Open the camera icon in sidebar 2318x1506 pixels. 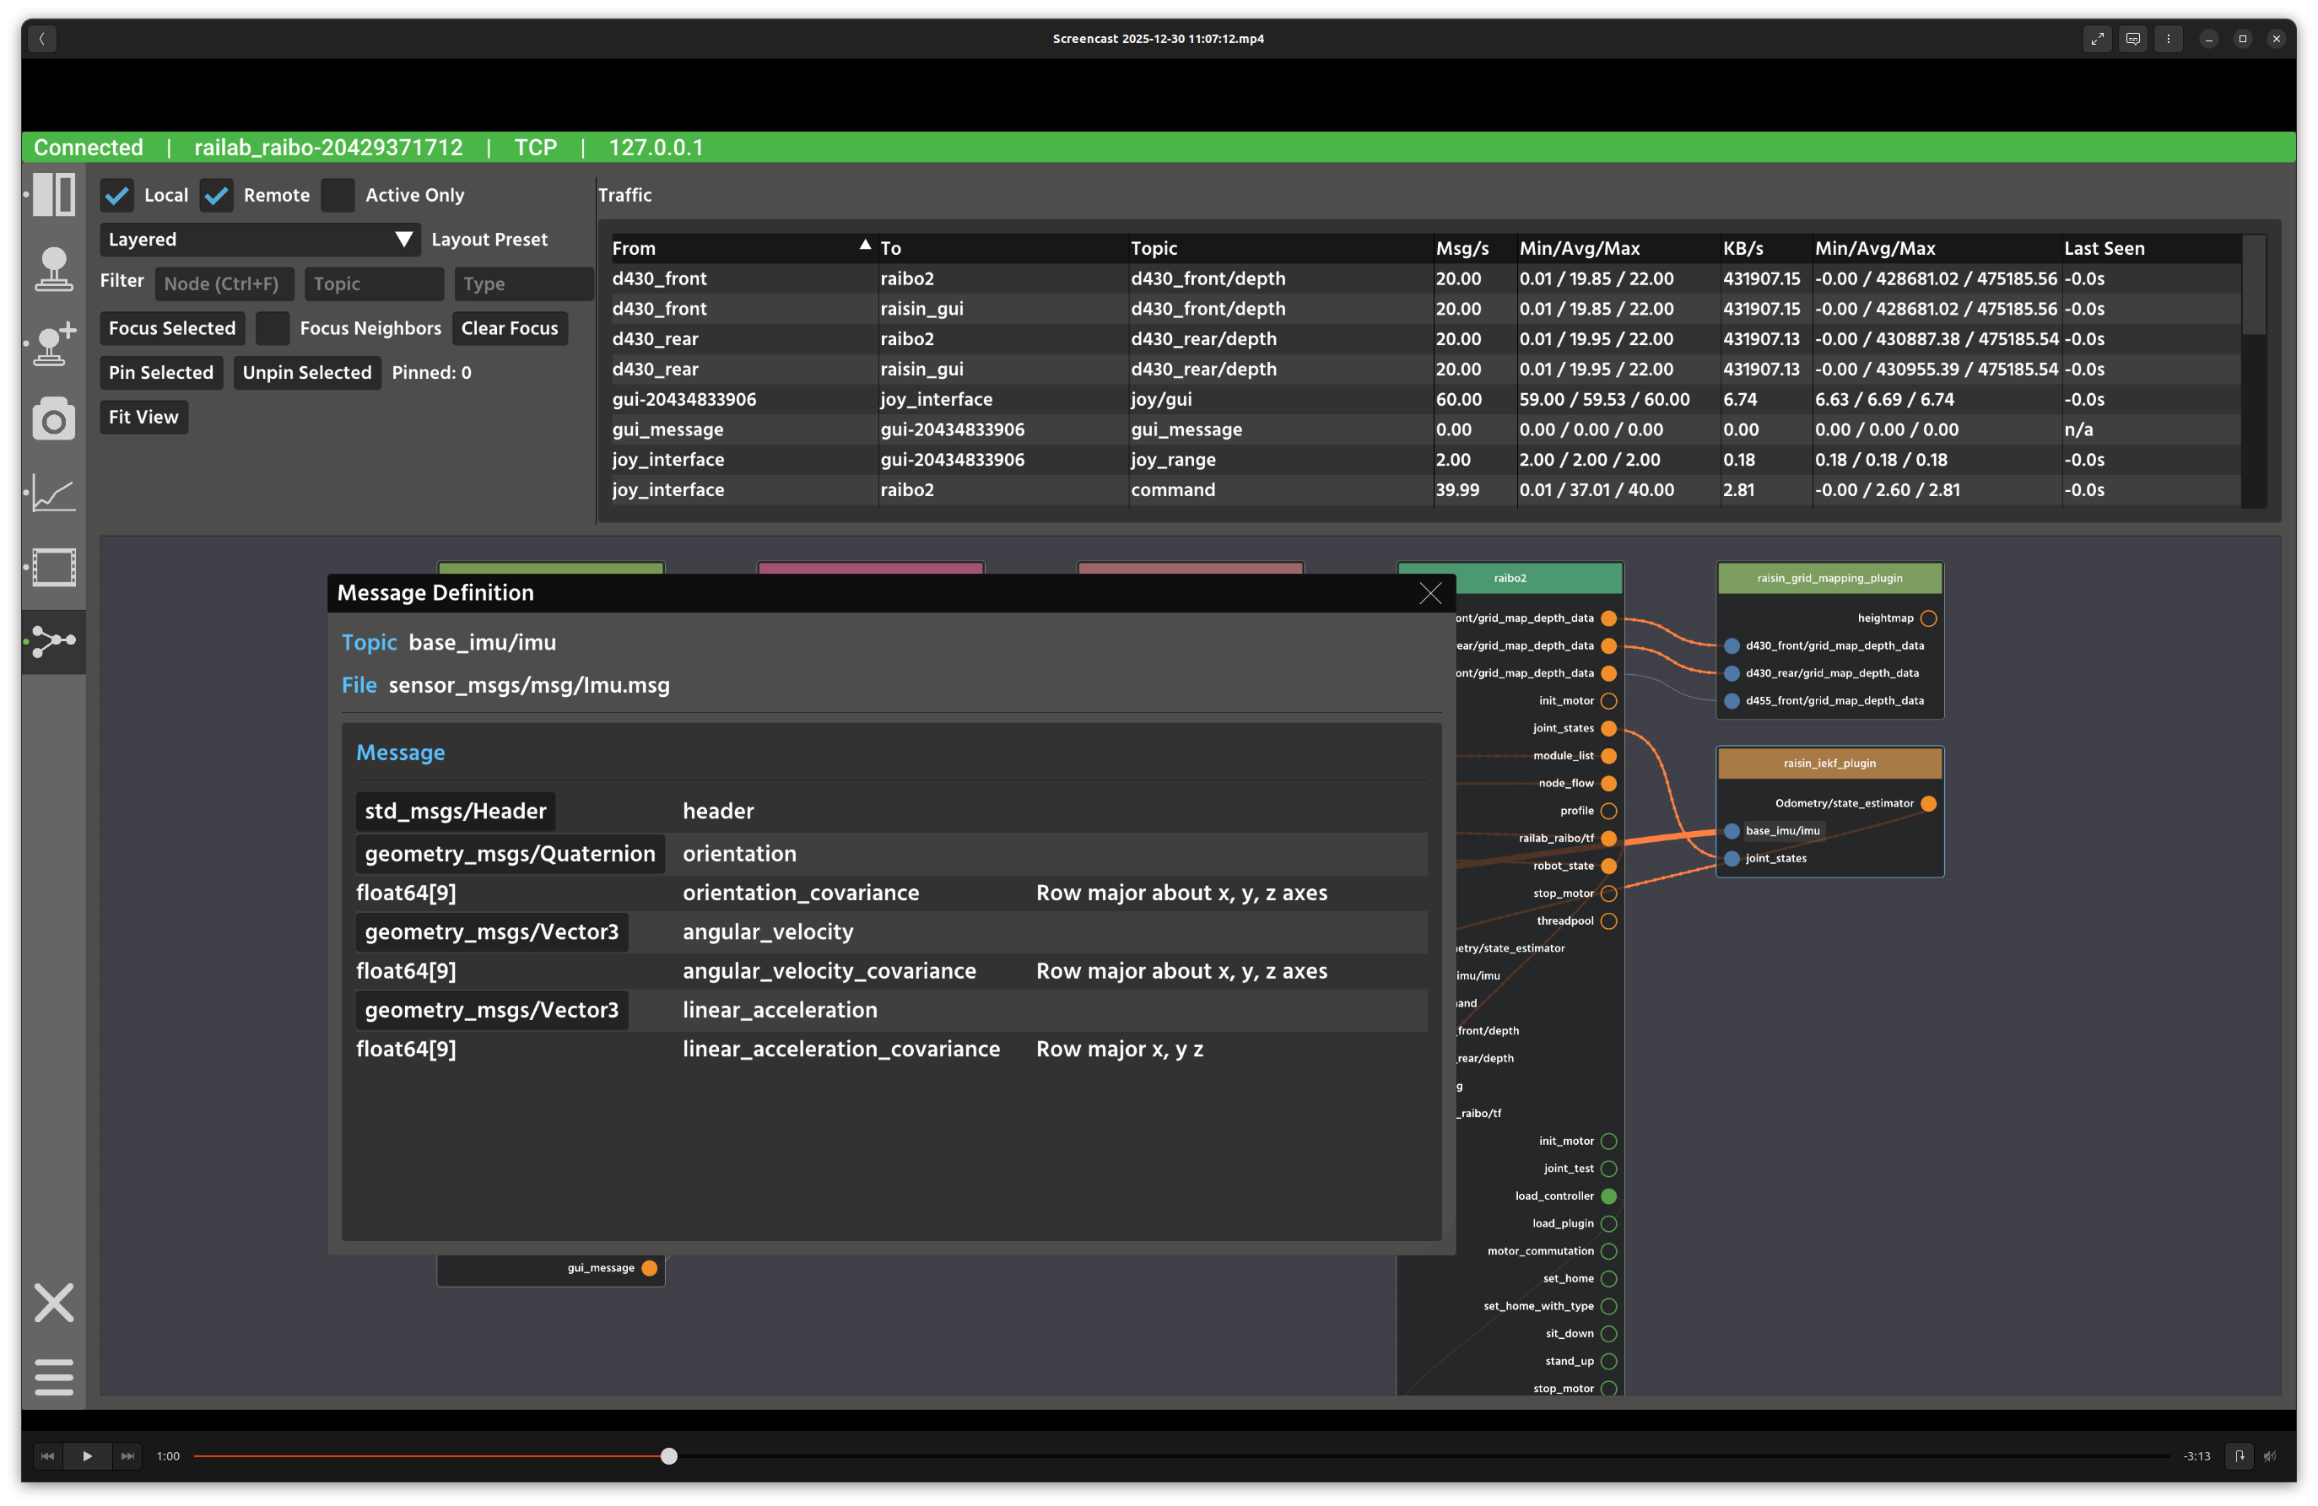(x=53, y=419)
